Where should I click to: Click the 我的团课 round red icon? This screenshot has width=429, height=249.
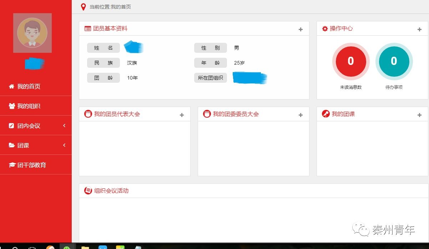tap(325, 114)
